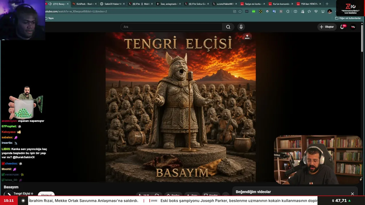365x205 pixels.
Task: Click the green extension icon in toolbar
Action: [x=254, y=11]
